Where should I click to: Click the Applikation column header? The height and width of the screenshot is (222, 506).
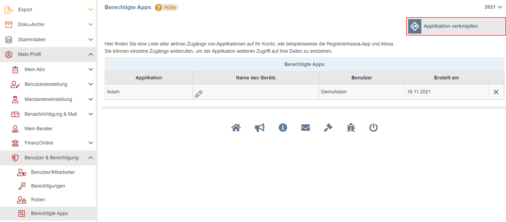pos(149,78)
